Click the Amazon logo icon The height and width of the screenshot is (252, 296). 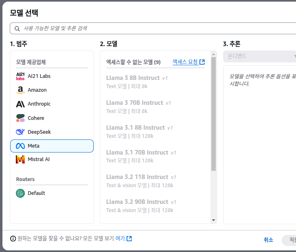pyautogui.click(x=20, y=90)
